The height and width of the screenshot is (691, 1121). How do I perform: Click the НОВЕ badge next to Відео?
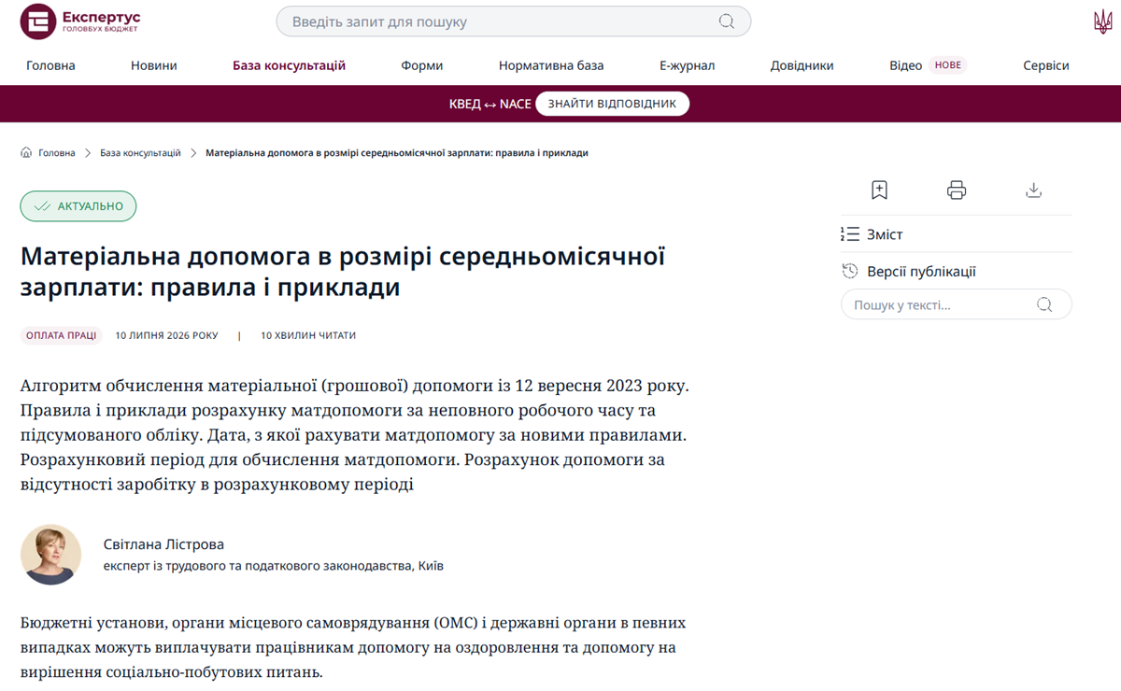click(948, 65)
